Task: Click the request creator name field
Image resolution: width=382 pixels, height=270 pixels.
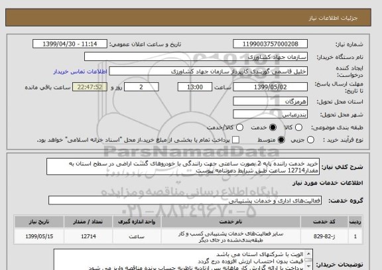Action: (208, 72)
